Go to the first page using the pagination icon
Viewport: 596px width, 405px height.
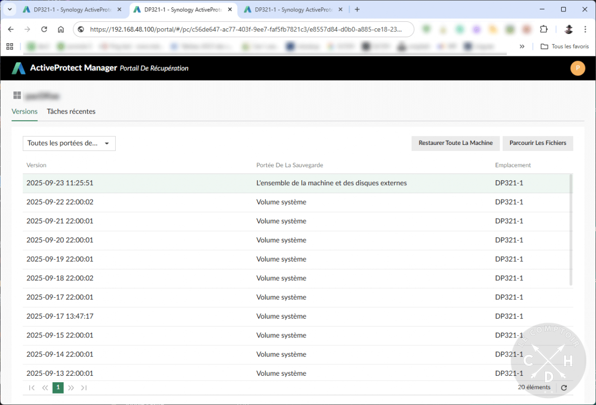[31, 388]
